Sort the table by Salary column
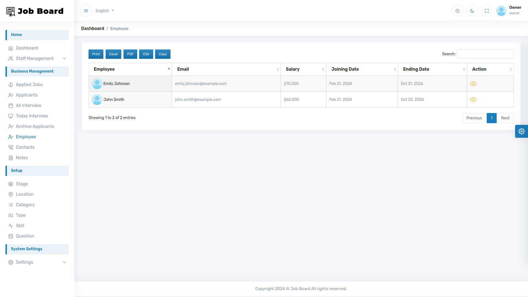The height and width of the screenshot is (297, 528). (x=293, y=69)
